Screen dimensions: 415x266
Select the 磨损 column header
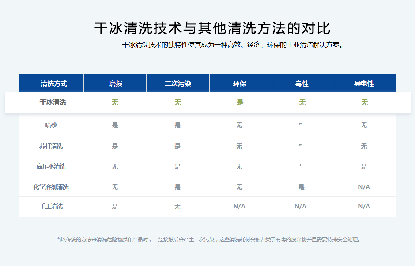tap(115, 84)
